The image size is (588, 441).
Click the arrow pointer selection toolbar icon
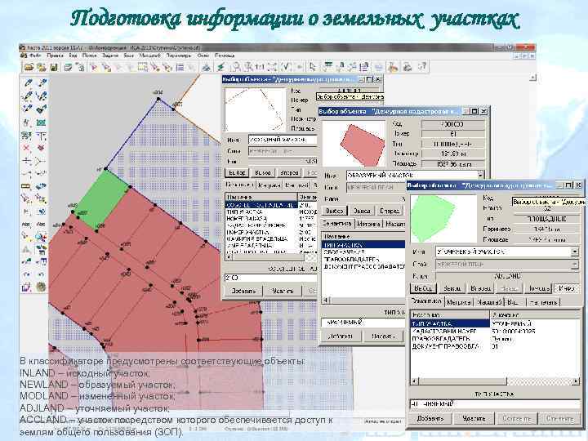coord(313,67)
